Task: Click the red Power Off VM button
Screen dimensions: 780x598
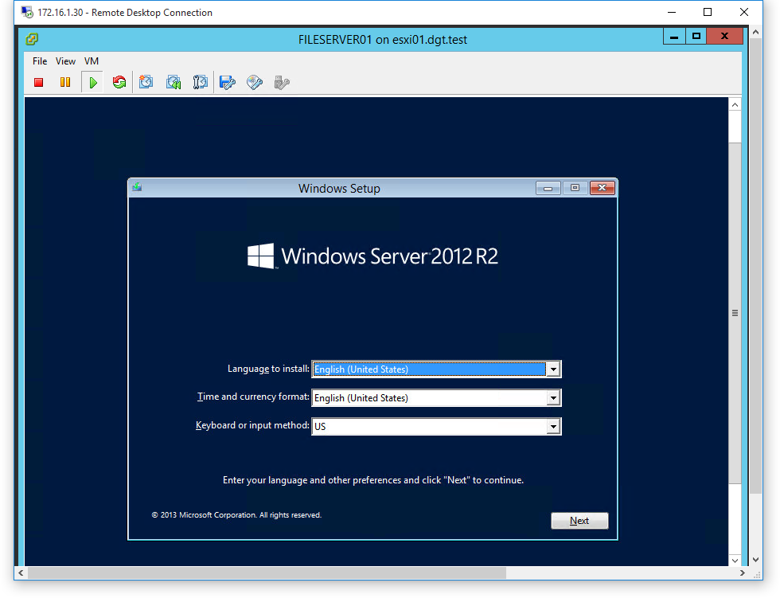Action: (x=38, y=82)
